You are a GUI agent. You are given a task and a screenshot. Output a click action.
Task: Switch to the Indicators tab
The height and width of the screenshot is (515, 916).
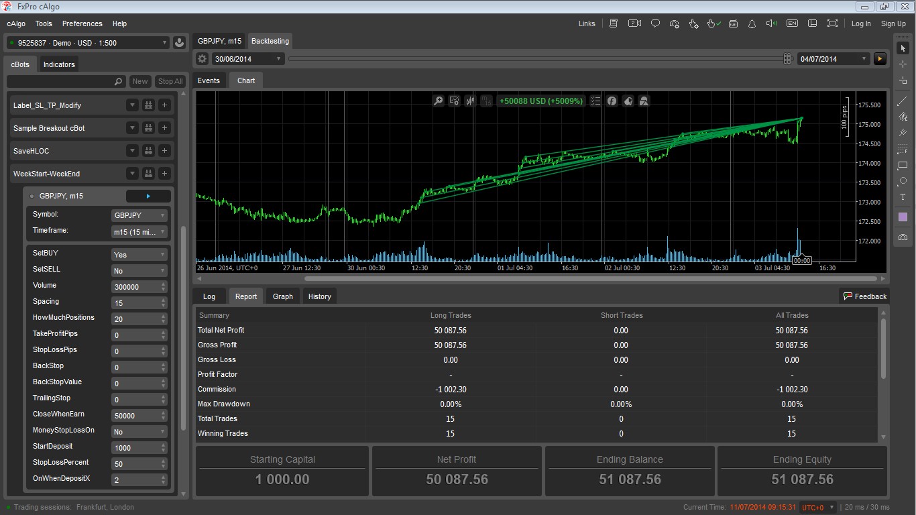coord(59,64)
